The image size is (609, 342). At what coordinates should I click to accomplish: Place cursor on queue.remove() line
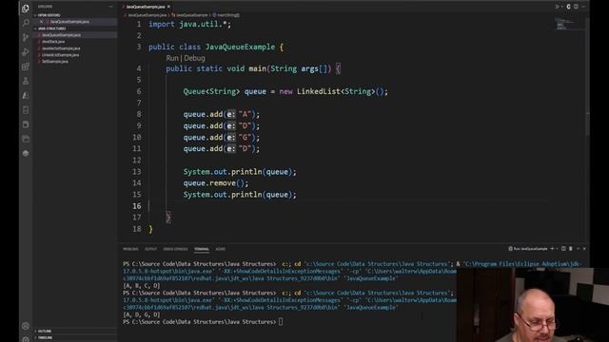tap(216, 183)
